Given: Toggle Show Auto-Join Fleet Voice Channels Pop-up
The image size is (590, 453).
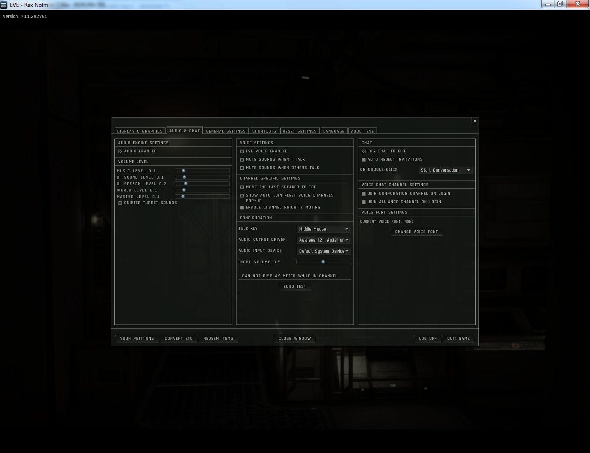Looking at the screenshot, I should (x=242, y=196).
